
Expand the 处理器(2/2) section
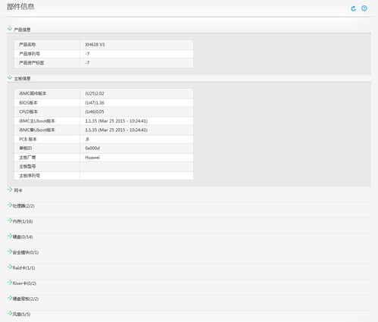pyautogui.click(x=10, y=205)
